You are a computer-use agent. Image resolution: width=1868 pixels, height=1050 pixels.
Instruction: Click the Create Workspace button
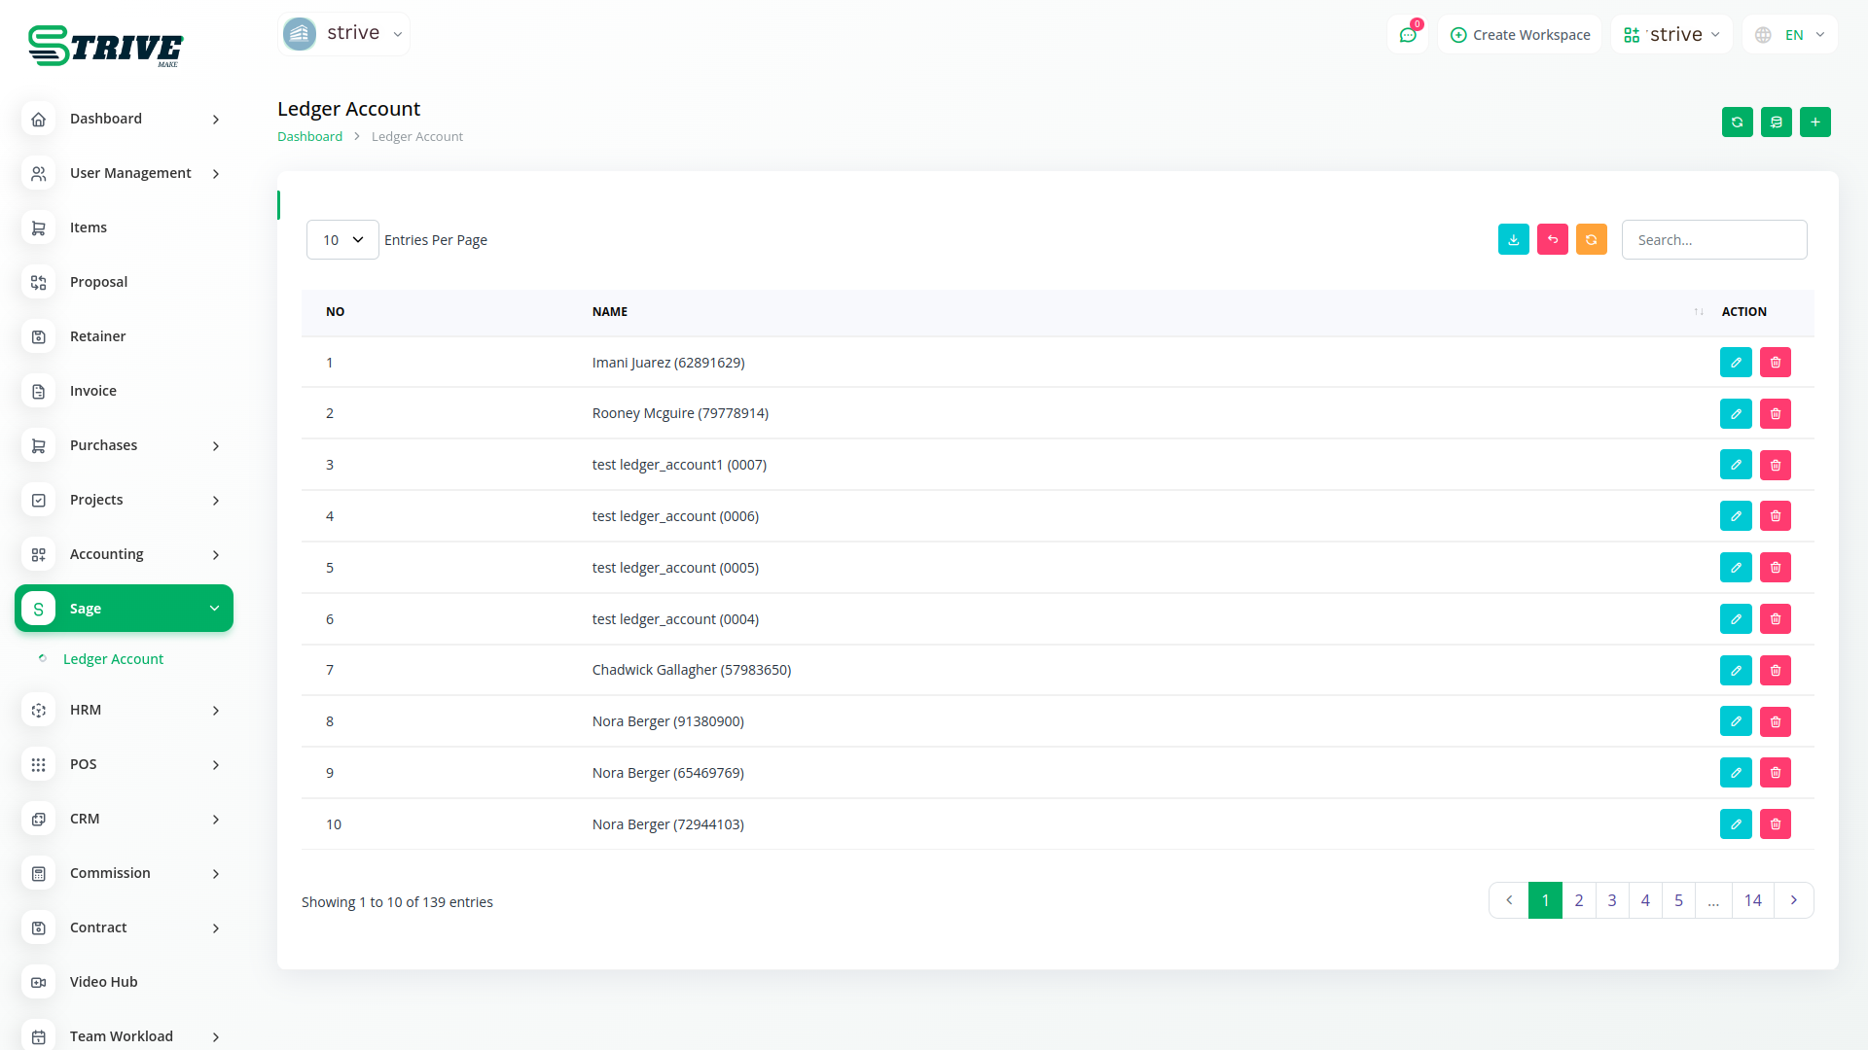(x=1520, y=35)
